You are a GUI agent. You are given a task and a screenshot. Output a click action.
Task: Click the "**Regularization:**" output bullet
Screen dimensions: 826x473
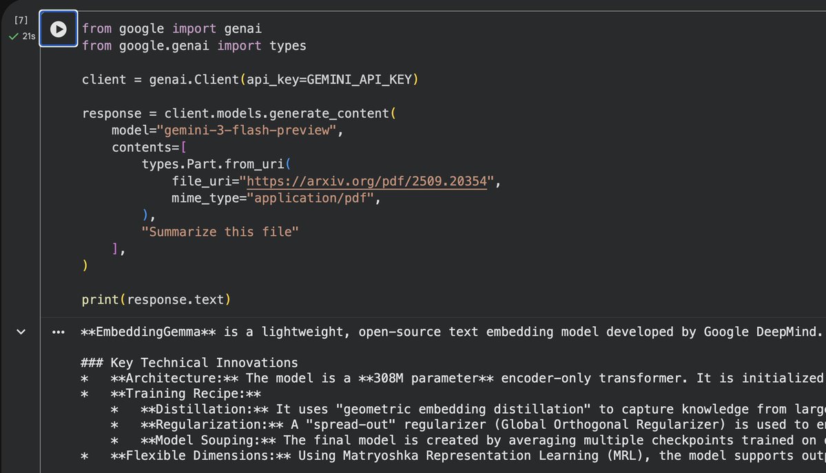point(211,425)
